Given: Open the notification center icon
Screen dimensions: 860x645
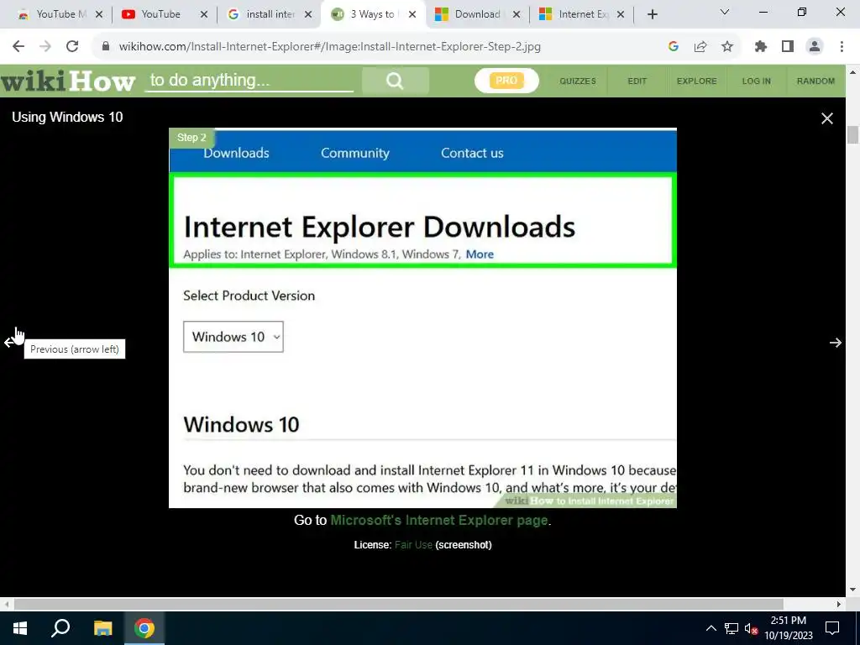Looking at the screenshot, I should tap(832, 628).
